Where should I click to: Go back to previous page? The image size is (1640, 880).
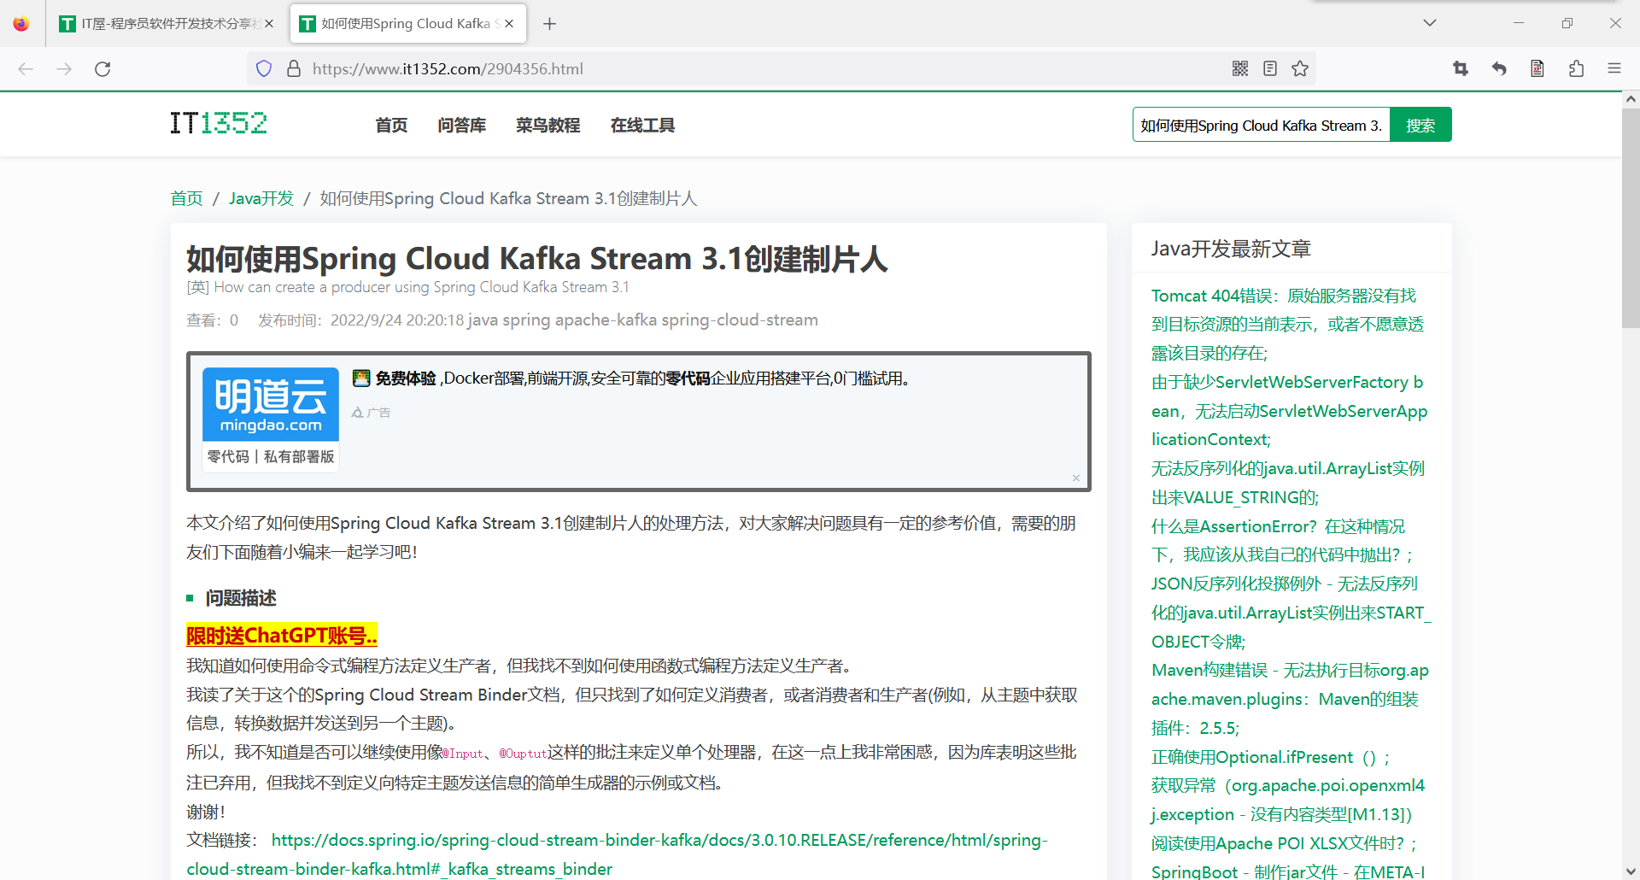click(26, 69)
